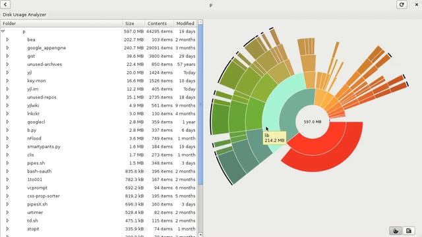Image resolution: width=422 pixels, height=237 pixels.
Task: Click the 9 months modified cell
Action: 185,105
